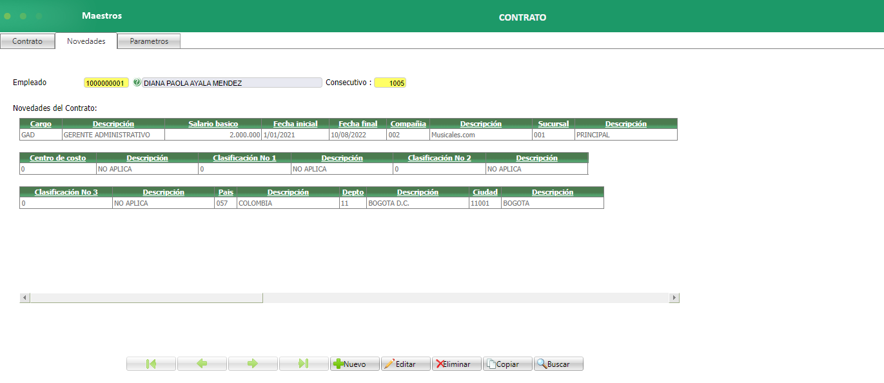
Task: Click the Sucursal column header
Action: pyautogui.click(x=553, y=124)
